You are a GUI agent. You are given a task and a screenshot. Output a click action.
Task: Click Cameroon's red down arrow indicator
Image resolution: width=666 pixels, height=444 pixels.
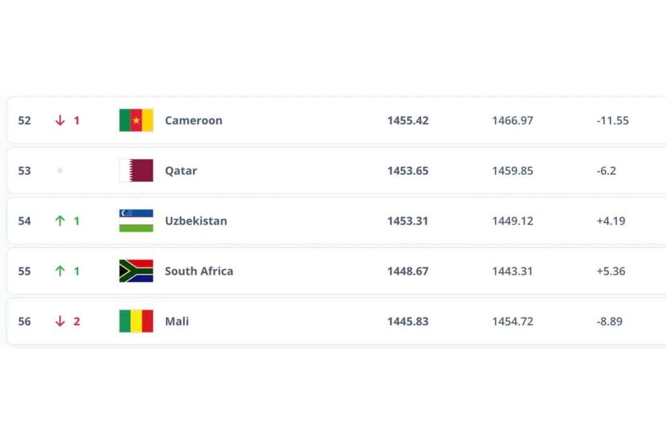(60, 120)
